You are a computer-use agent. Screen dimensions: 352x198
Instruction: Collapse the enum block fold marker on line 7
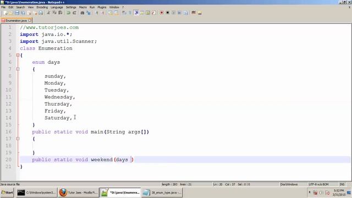click(x=18, y=69)
